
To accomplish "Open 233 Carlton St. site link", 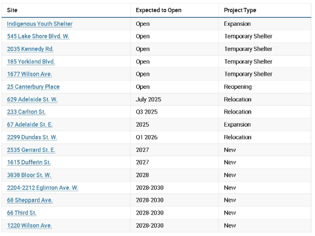I will point(26,111).
